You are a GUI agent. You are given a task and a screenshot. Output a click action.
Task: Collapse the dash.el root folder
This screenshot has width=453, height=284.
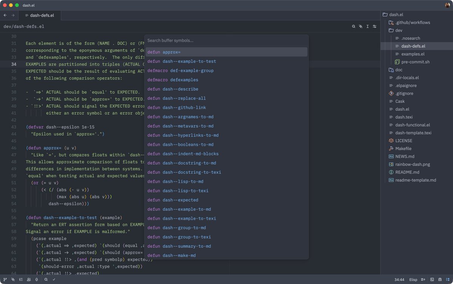pyautogui.click(x=417, y=15)
